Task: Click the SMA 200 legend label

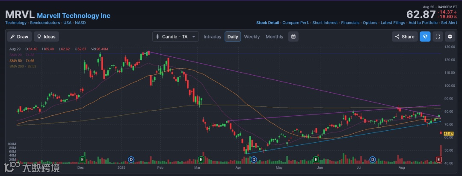Action: [23, 67]
